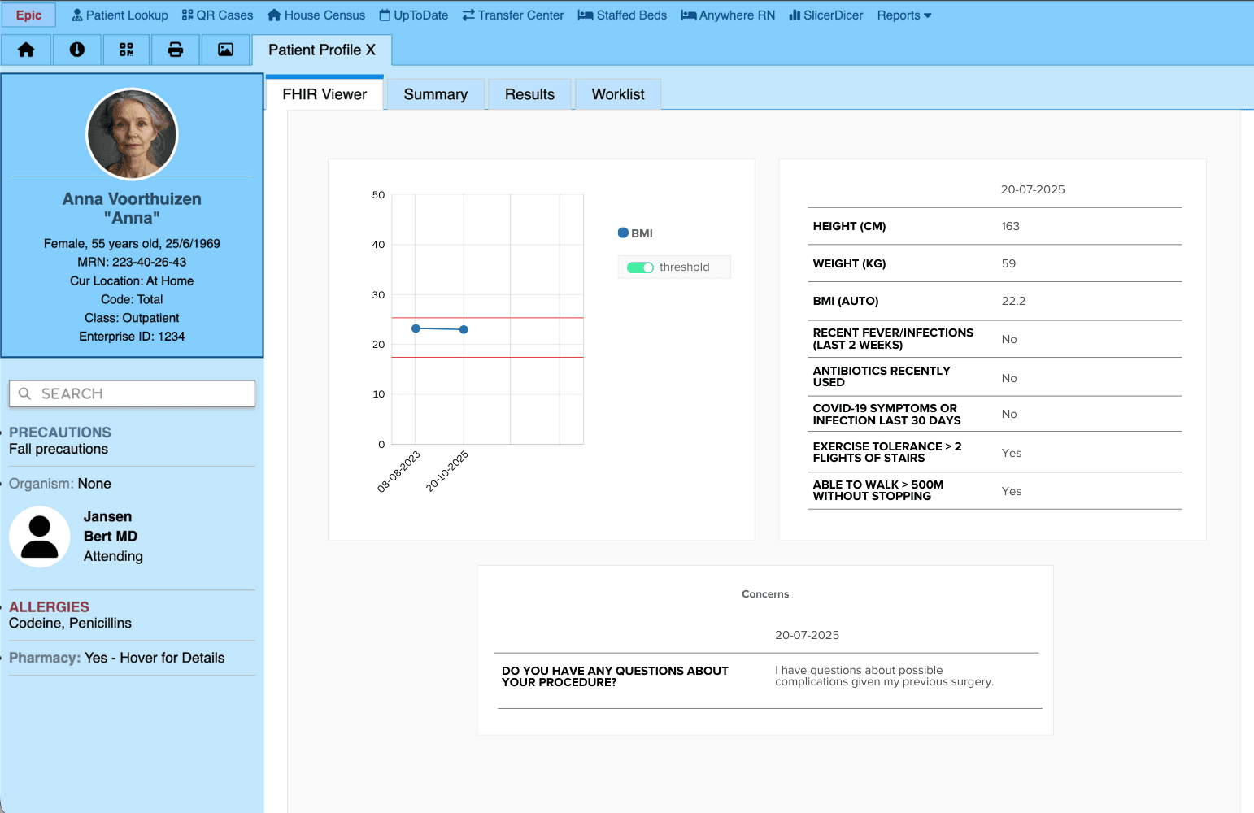Image resolution: width=1254 pixels, height=813 pixels.
Task: Click the patient SEARCH field
Action: (132, 393)
